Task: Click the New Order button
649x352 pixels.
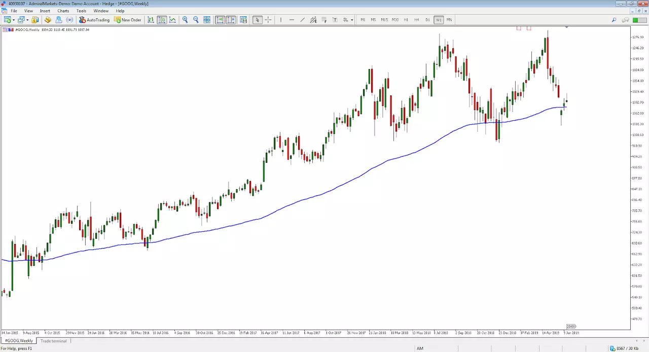Action: (x=128, y=20)
